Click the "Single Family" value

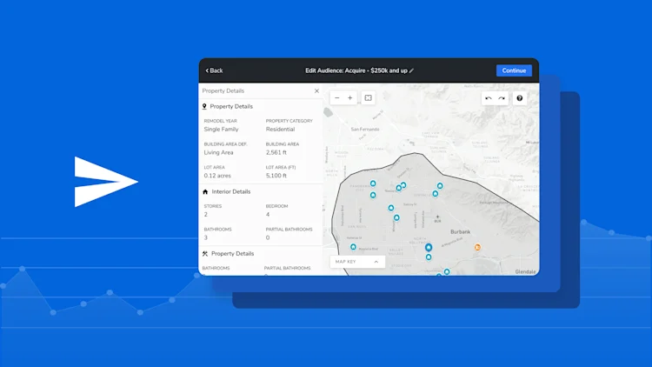(221, 130)
